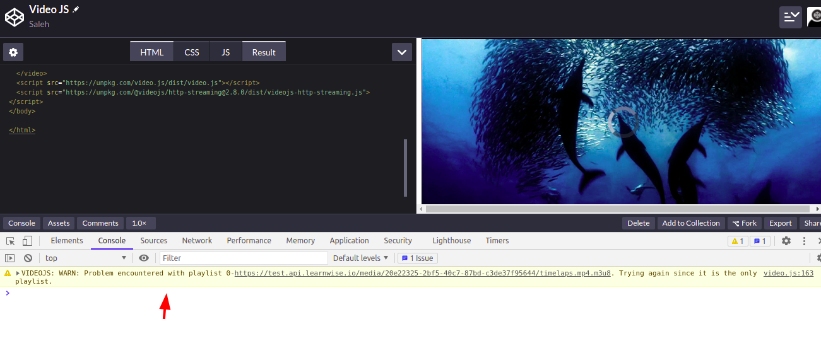Screen dimensions: 821x353
Task: Switch to the CSS editor tab
Action: coord(192,52)
